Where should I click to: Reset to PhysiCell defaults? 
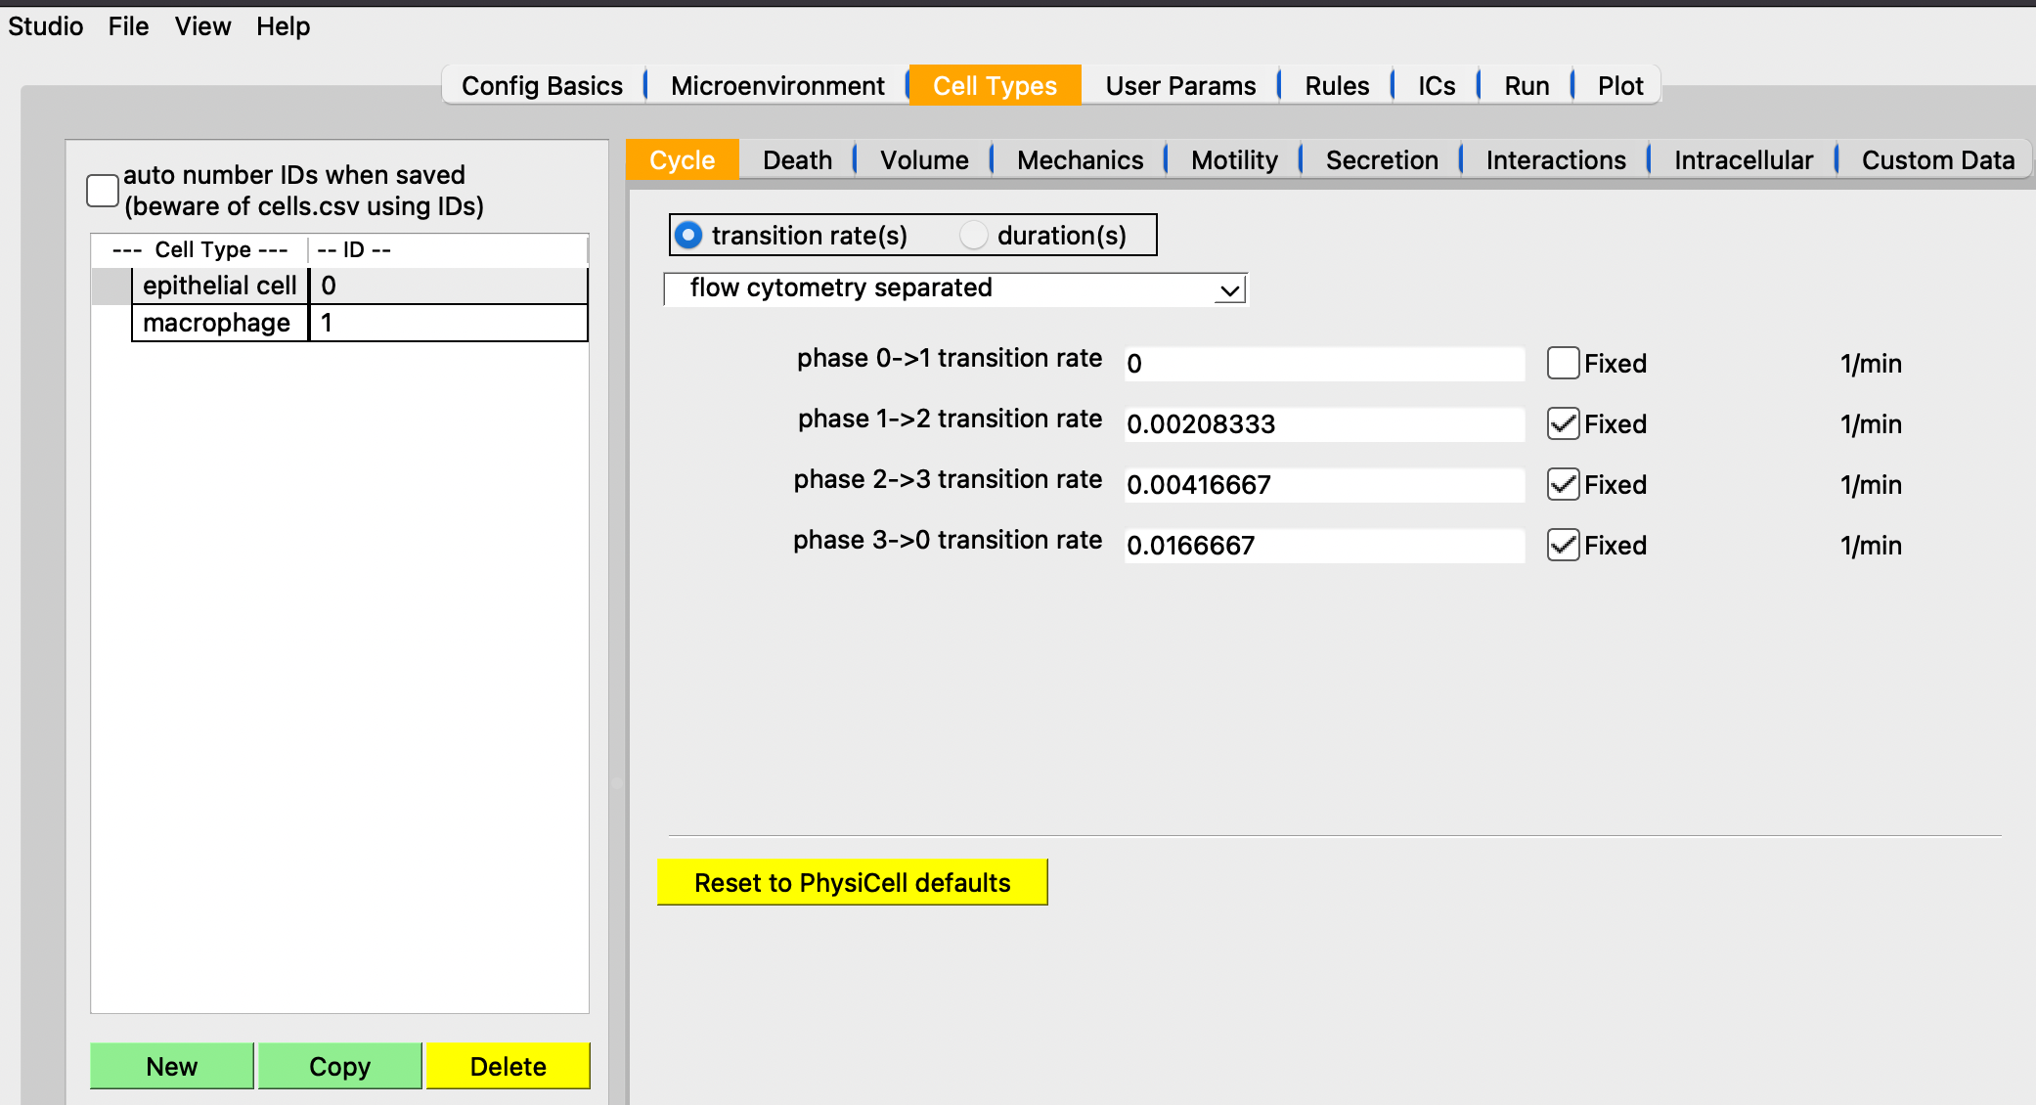[853, 882]
